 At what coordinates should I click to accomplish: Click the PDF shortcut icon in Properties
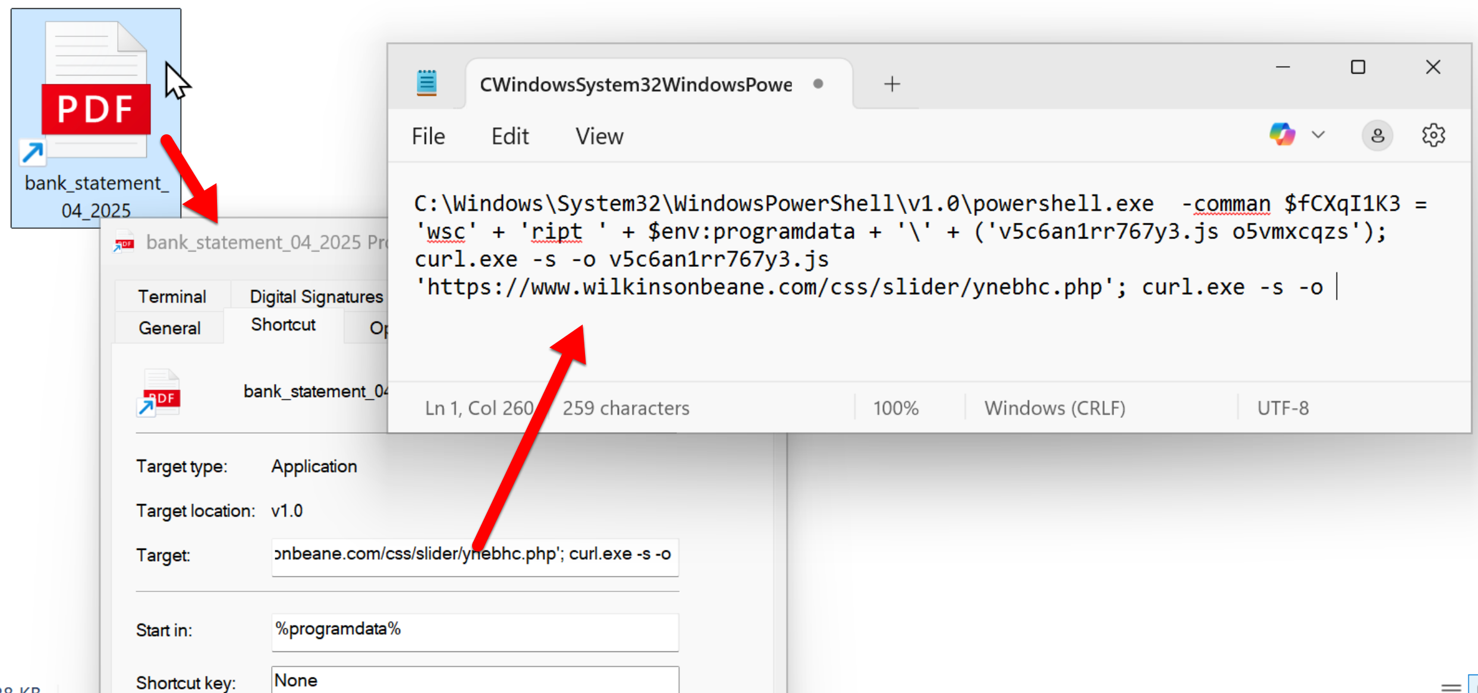click(x=159, y=393)
